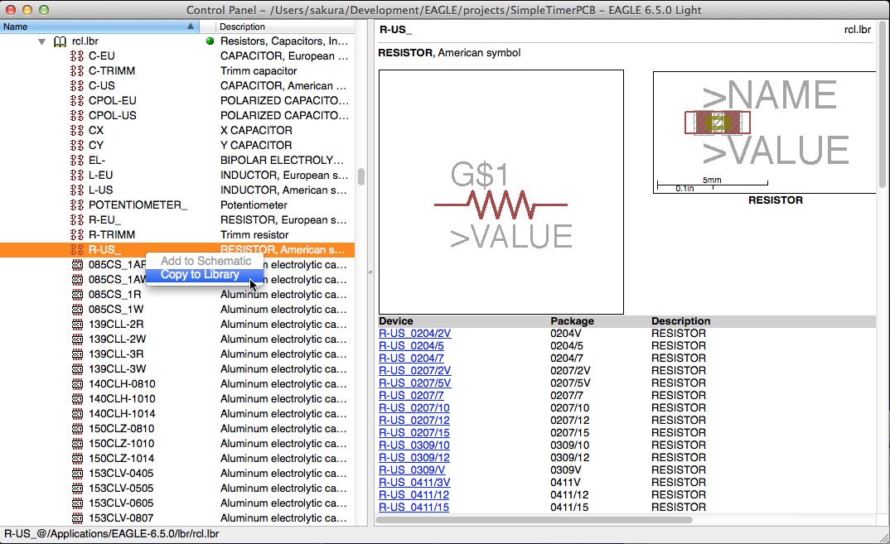Viewport: 890px width, 544px height.
Task: Click the L-EU device set icon
Action: coord(77,176)
